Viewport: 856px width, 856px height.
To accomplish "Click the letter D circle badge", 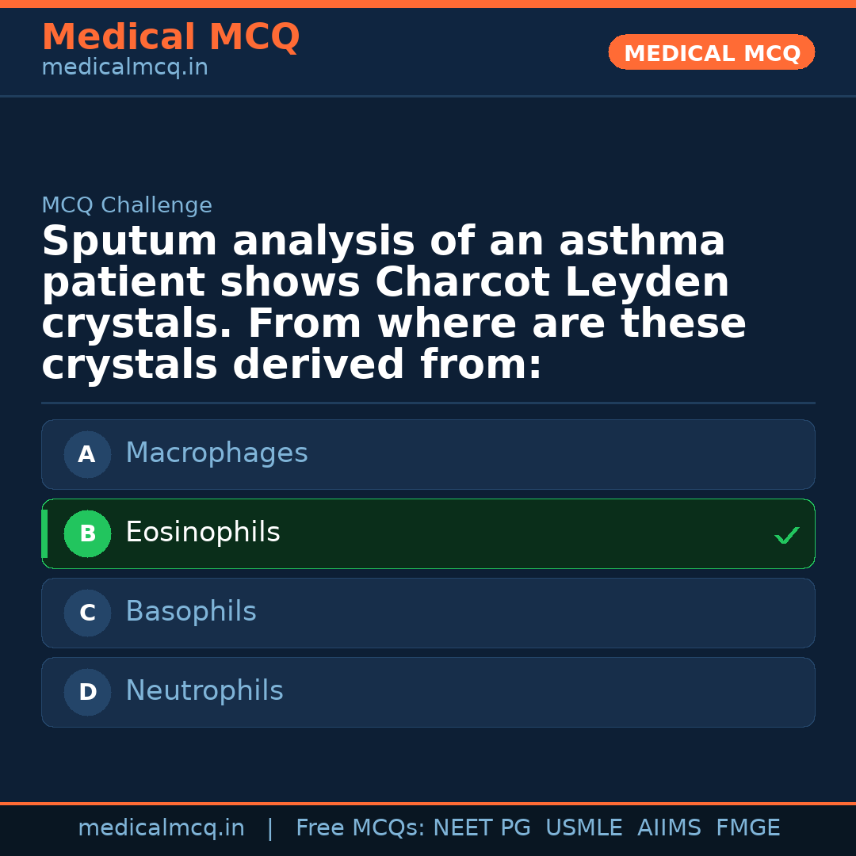I will point(87,693).
